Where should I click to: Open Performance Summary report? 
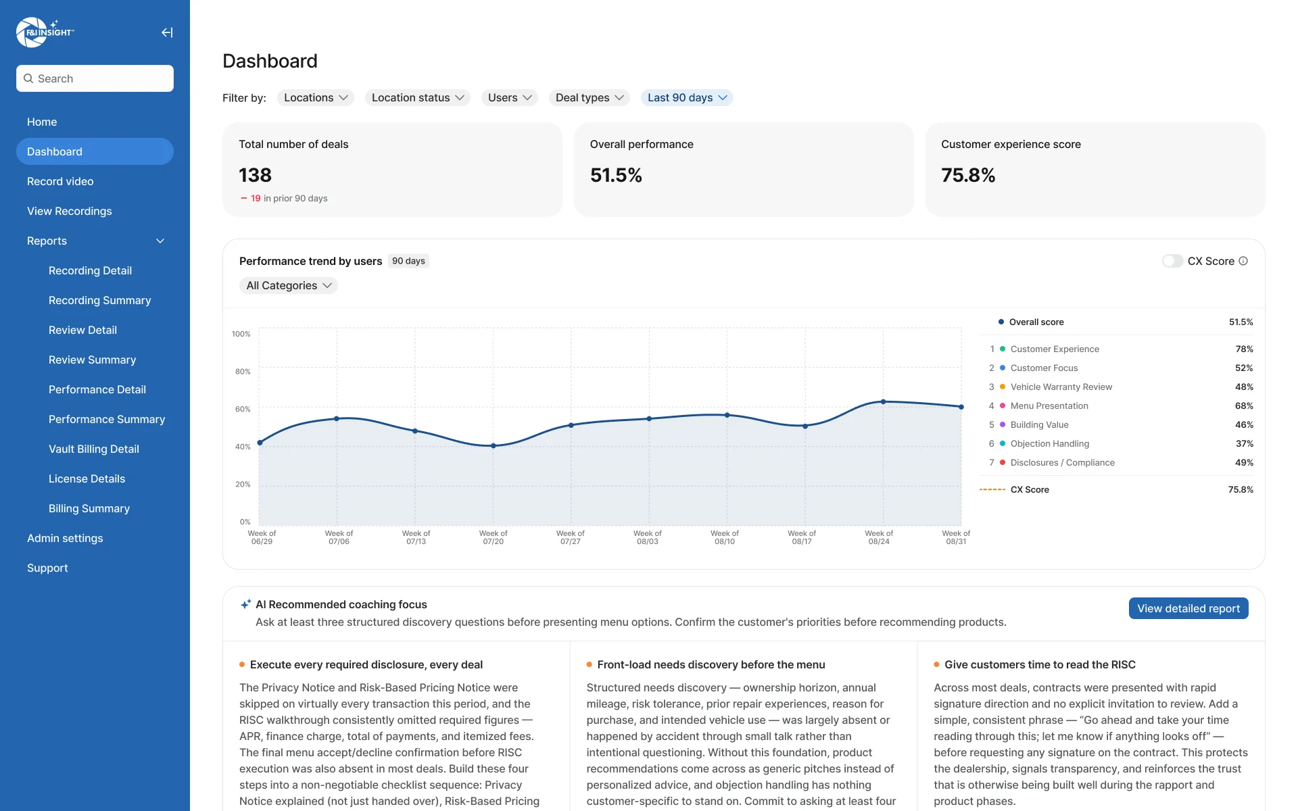(107, 419)
